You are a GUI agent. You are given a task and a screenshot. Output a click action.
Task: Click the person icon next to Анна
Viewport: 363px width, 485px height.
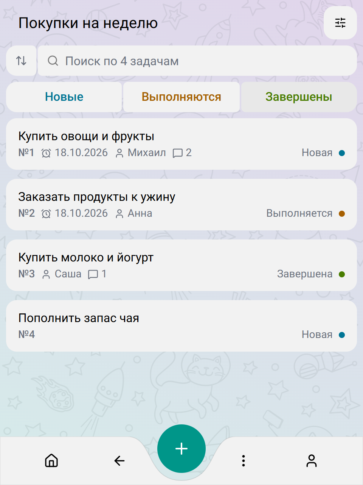119,214
